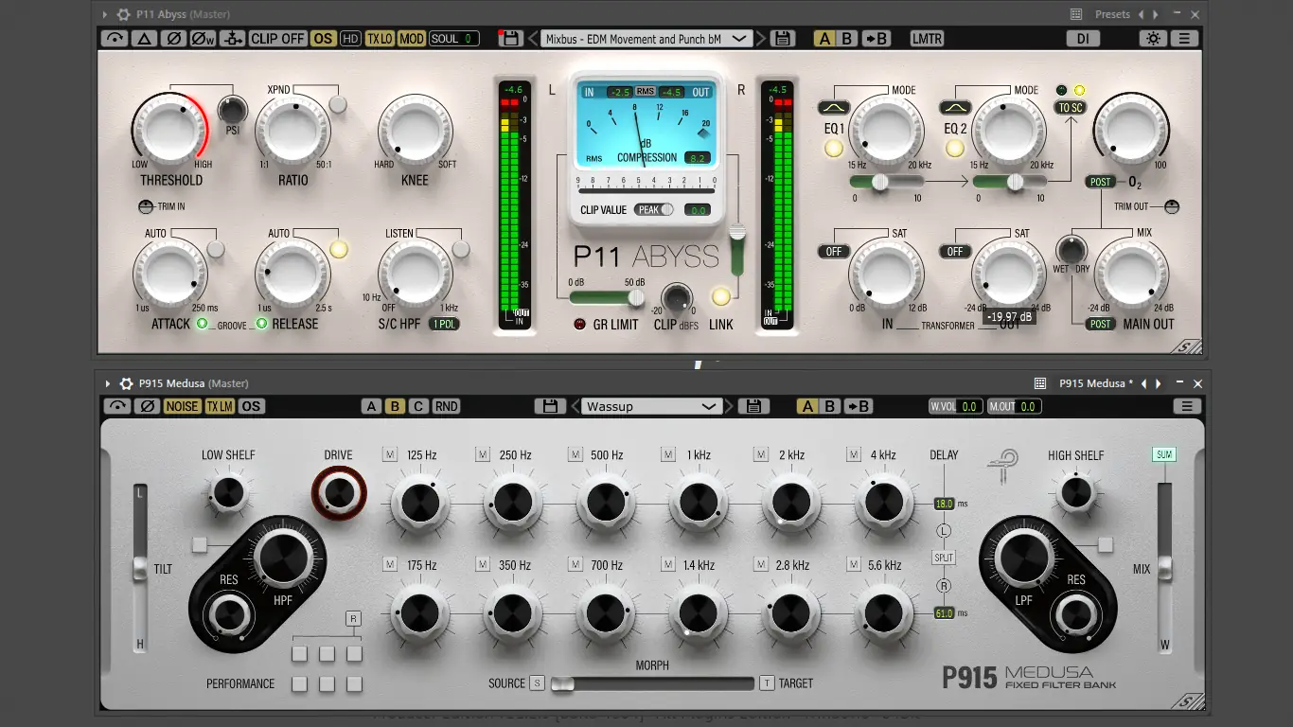The image size is (1293, 727).
Task: Toggle the GROOVE green LED
Action: click(202, 324)
